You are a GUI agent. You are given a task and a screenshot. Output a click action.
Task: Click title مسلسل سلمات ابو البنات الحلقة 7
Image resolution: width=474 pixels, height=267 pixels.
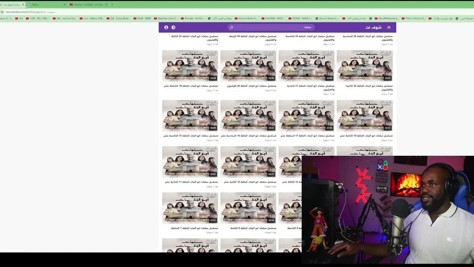(x=194, y=228)
